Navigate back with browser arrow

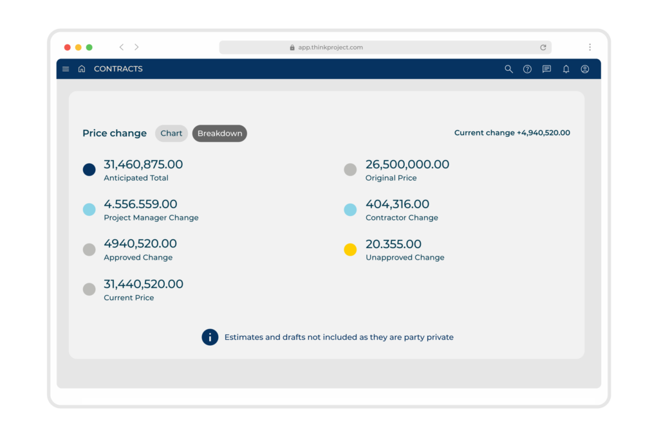[x=122, y=47]
